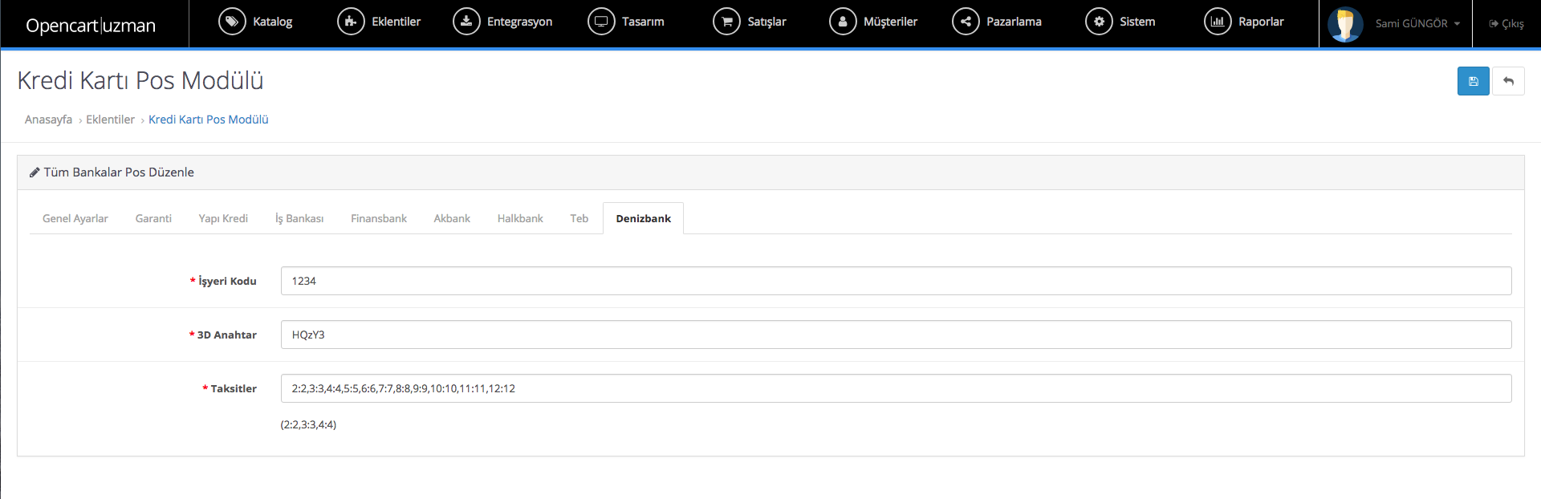Viewport: 1541px width, 499px height.
Task: Click the back arrow icon button
Action: (1508, 81)
